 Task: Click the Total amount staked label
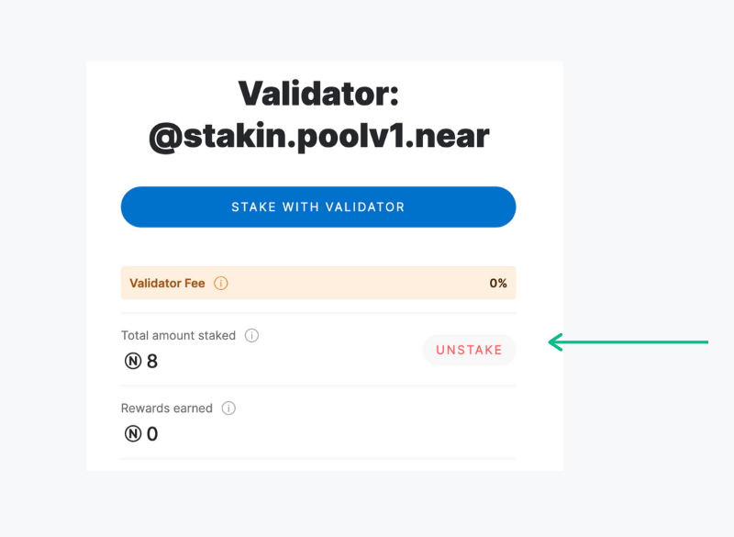(178, 335)
